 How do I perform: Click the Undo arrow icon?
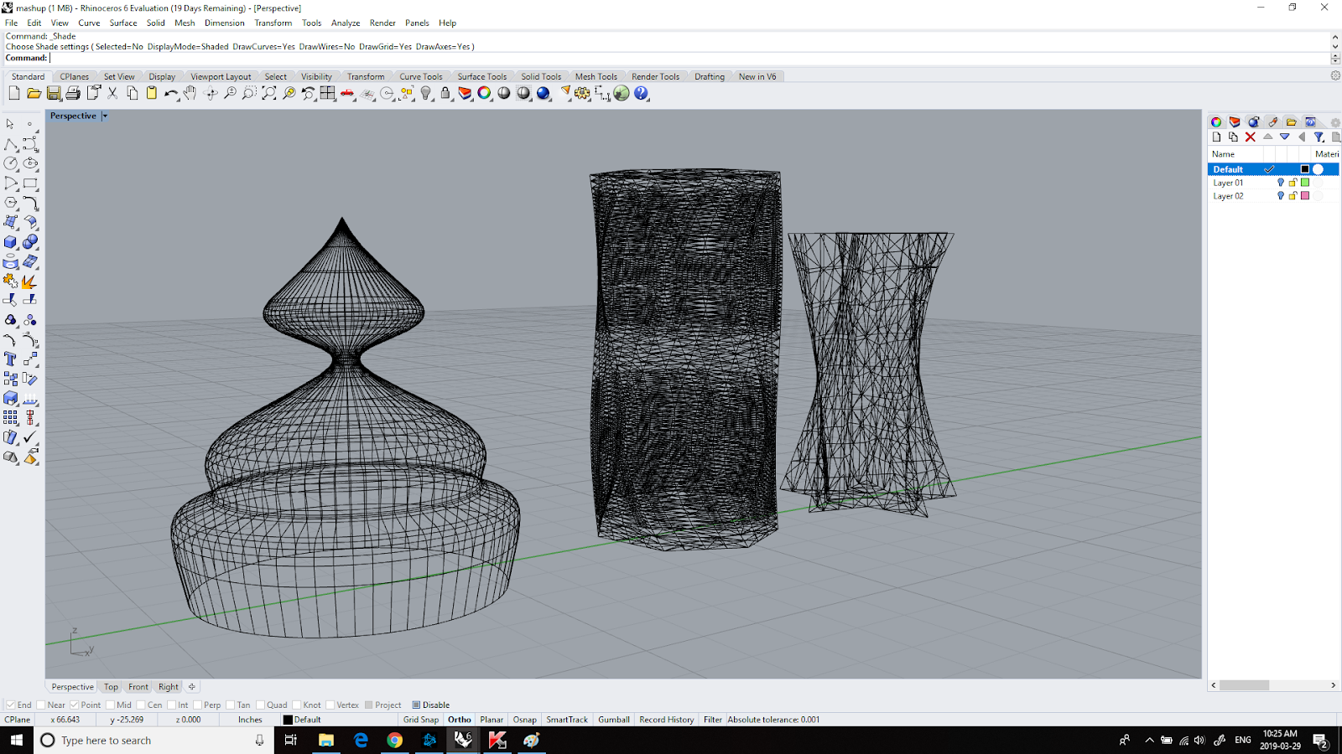[171, 93]
